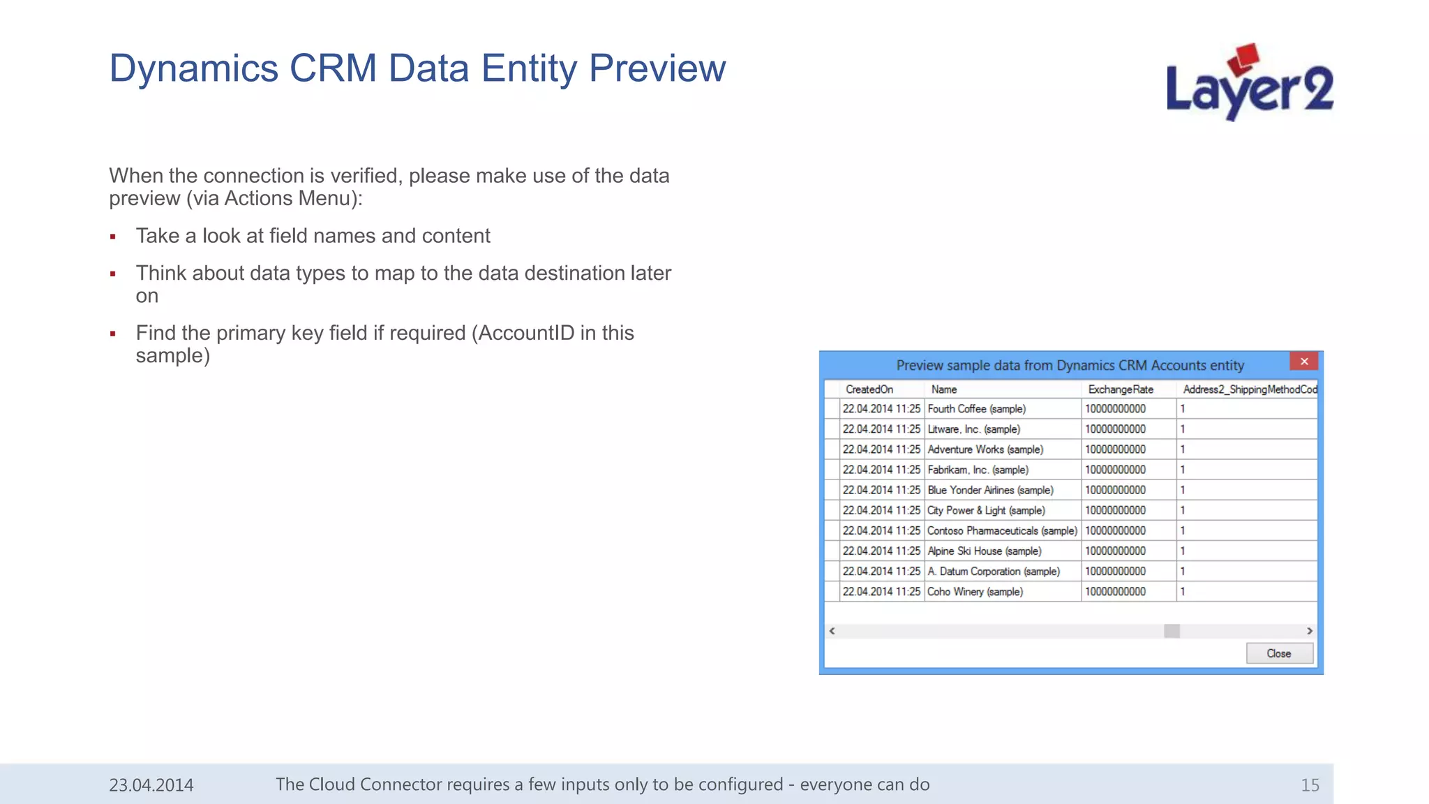Image resolution: width=1429 pixels, height=804 pixels.
Task: Click the footer date 23.04.2014
Action: [151, 785]
